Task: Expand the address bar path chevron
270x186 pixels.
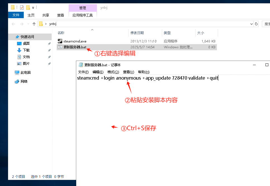Action: point(46,24)
